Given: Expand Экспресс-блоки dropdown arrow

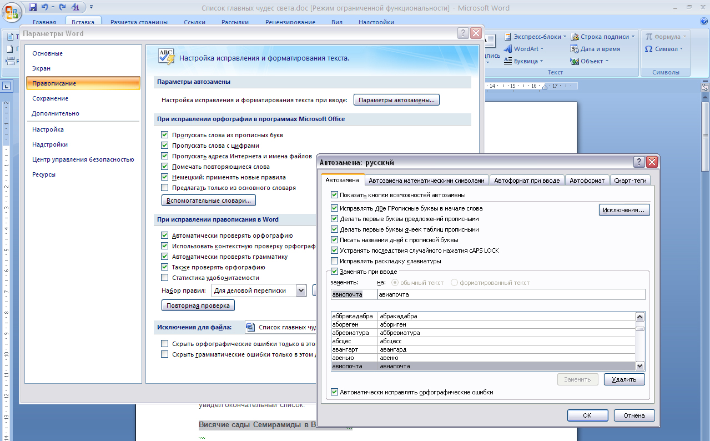Looking at the screenshot, I should pos(565,37).
